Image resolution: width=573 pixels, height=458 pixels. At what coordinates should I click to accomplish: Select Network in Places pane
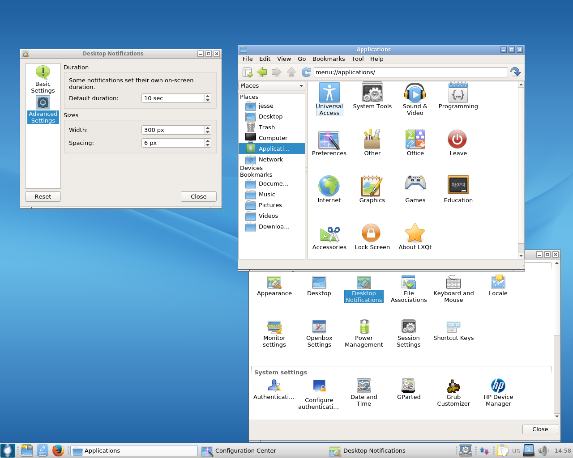pos(272,160)
